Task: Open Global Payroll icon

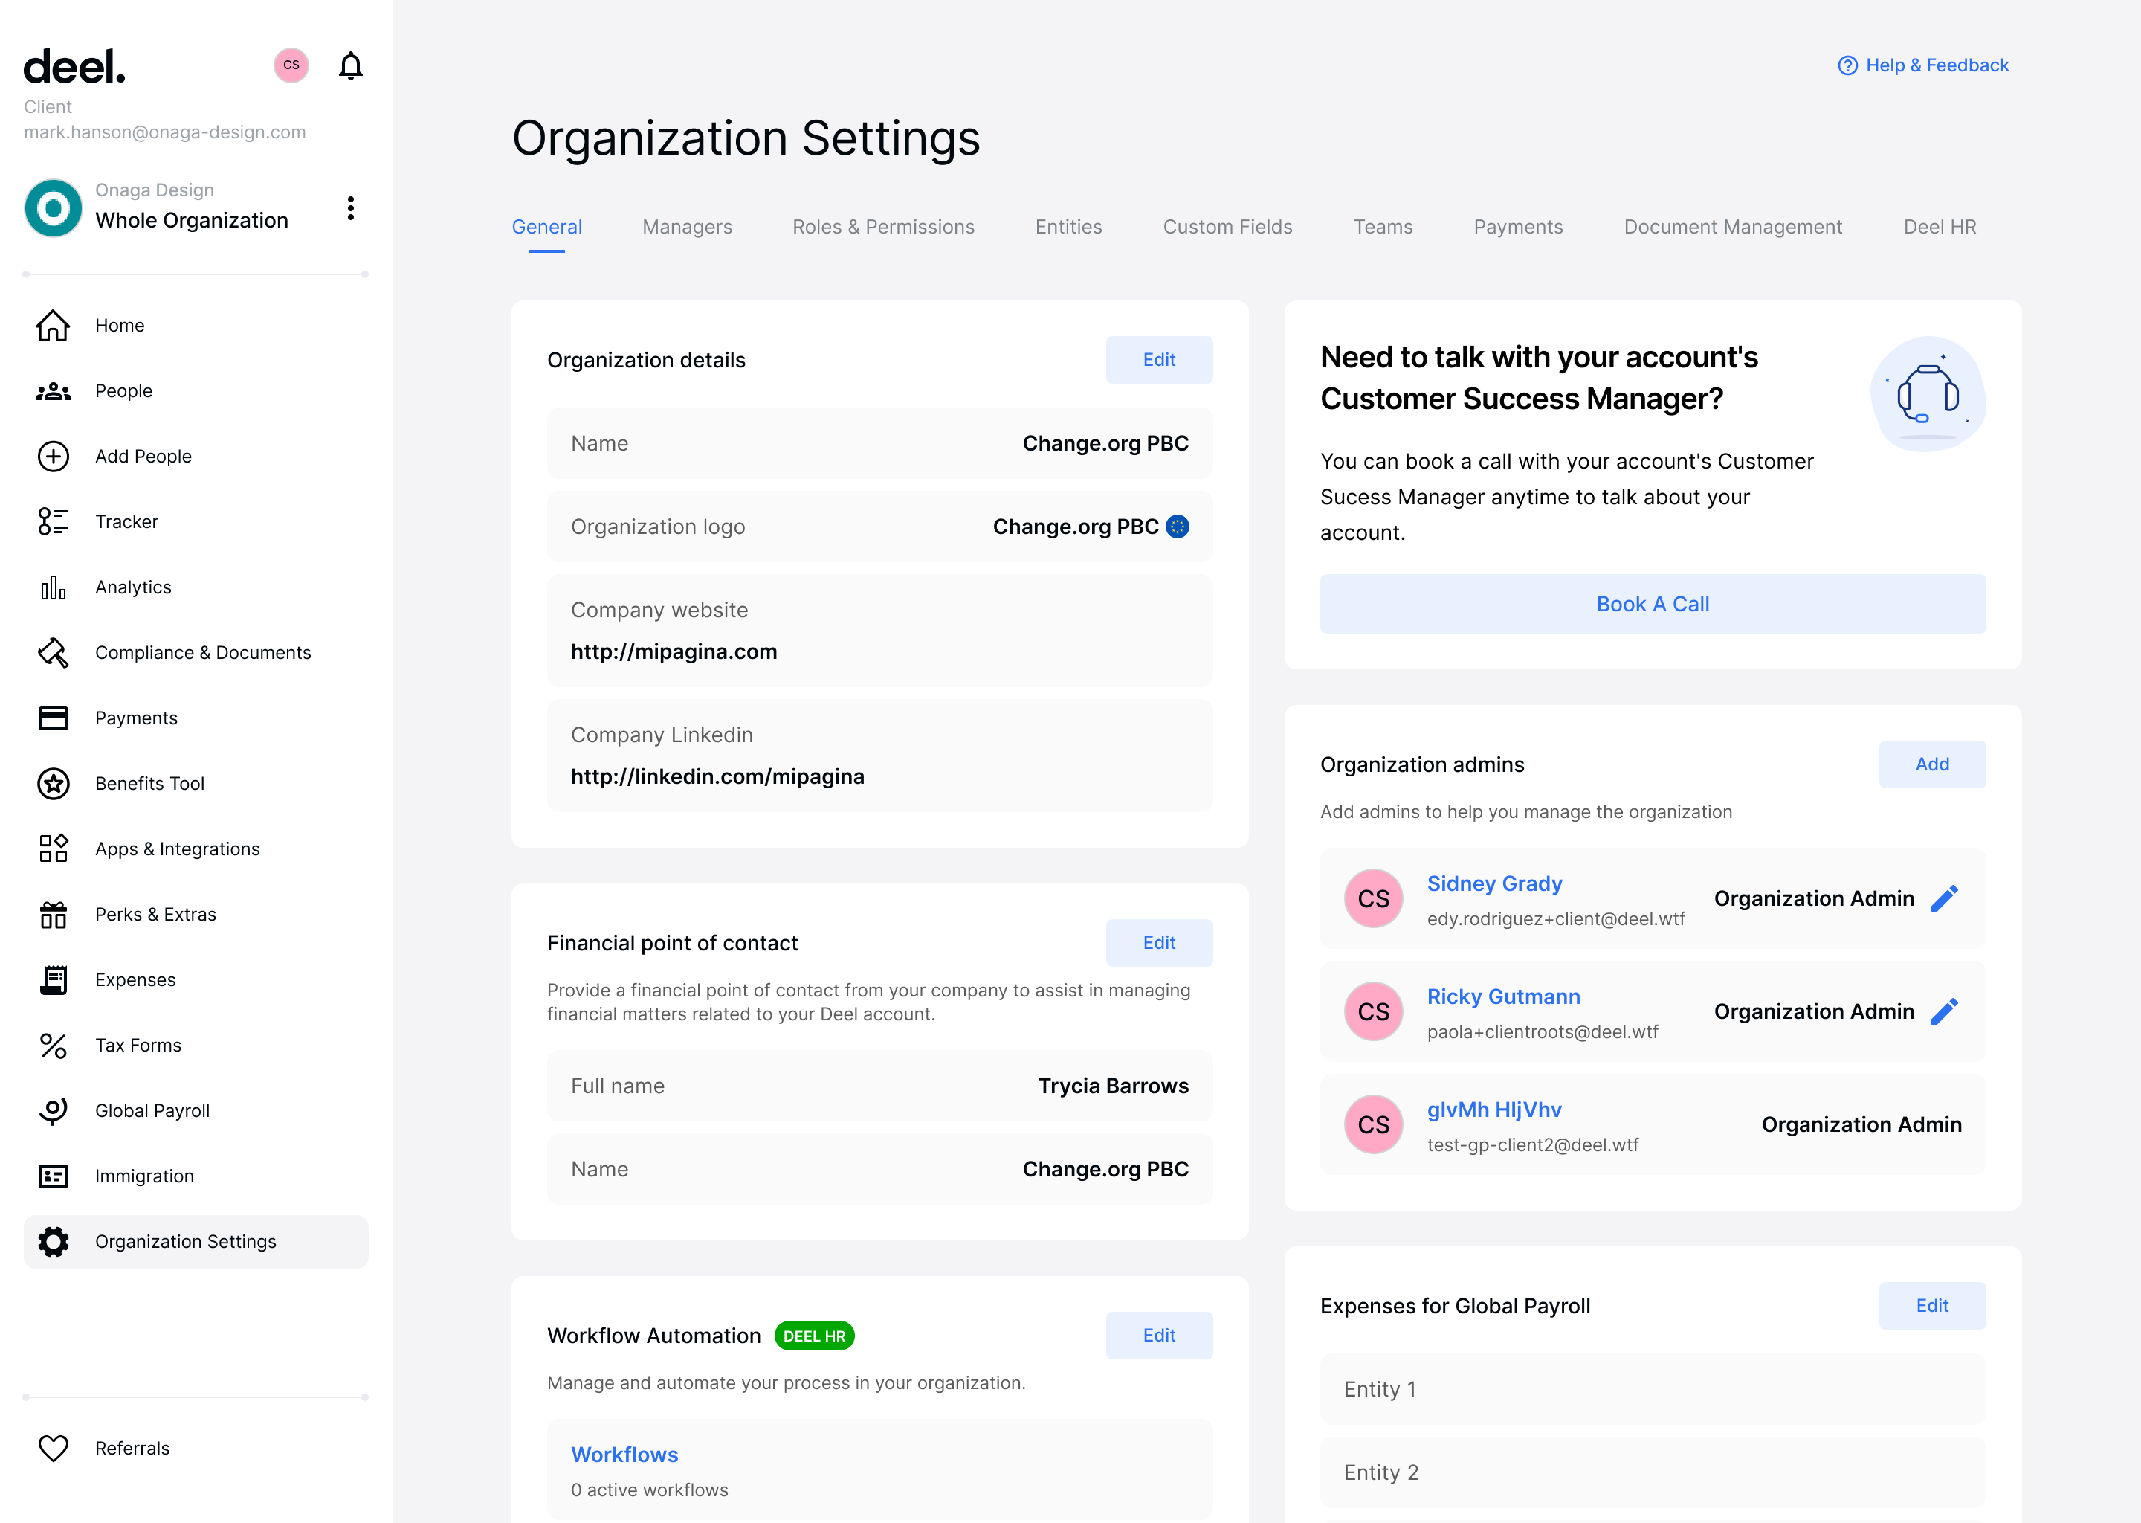Action: [x=54, y=1111]
